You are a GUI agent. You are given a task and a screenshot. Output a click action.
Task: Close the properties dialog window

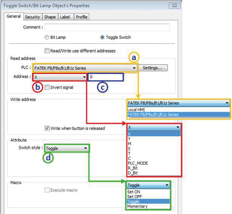(174, 6)
